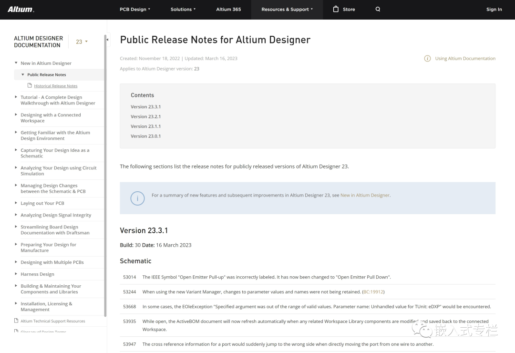Viewport: 515px width, 353px height.
Task: Open the BC:19912 reference link
Action: pyautogui.click(x=373, y=292)
